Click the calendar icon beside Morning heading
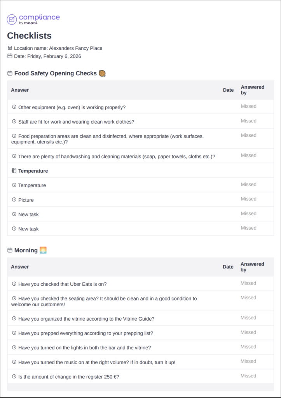Viewport: 281px width, 398px height. coord(10,250)
